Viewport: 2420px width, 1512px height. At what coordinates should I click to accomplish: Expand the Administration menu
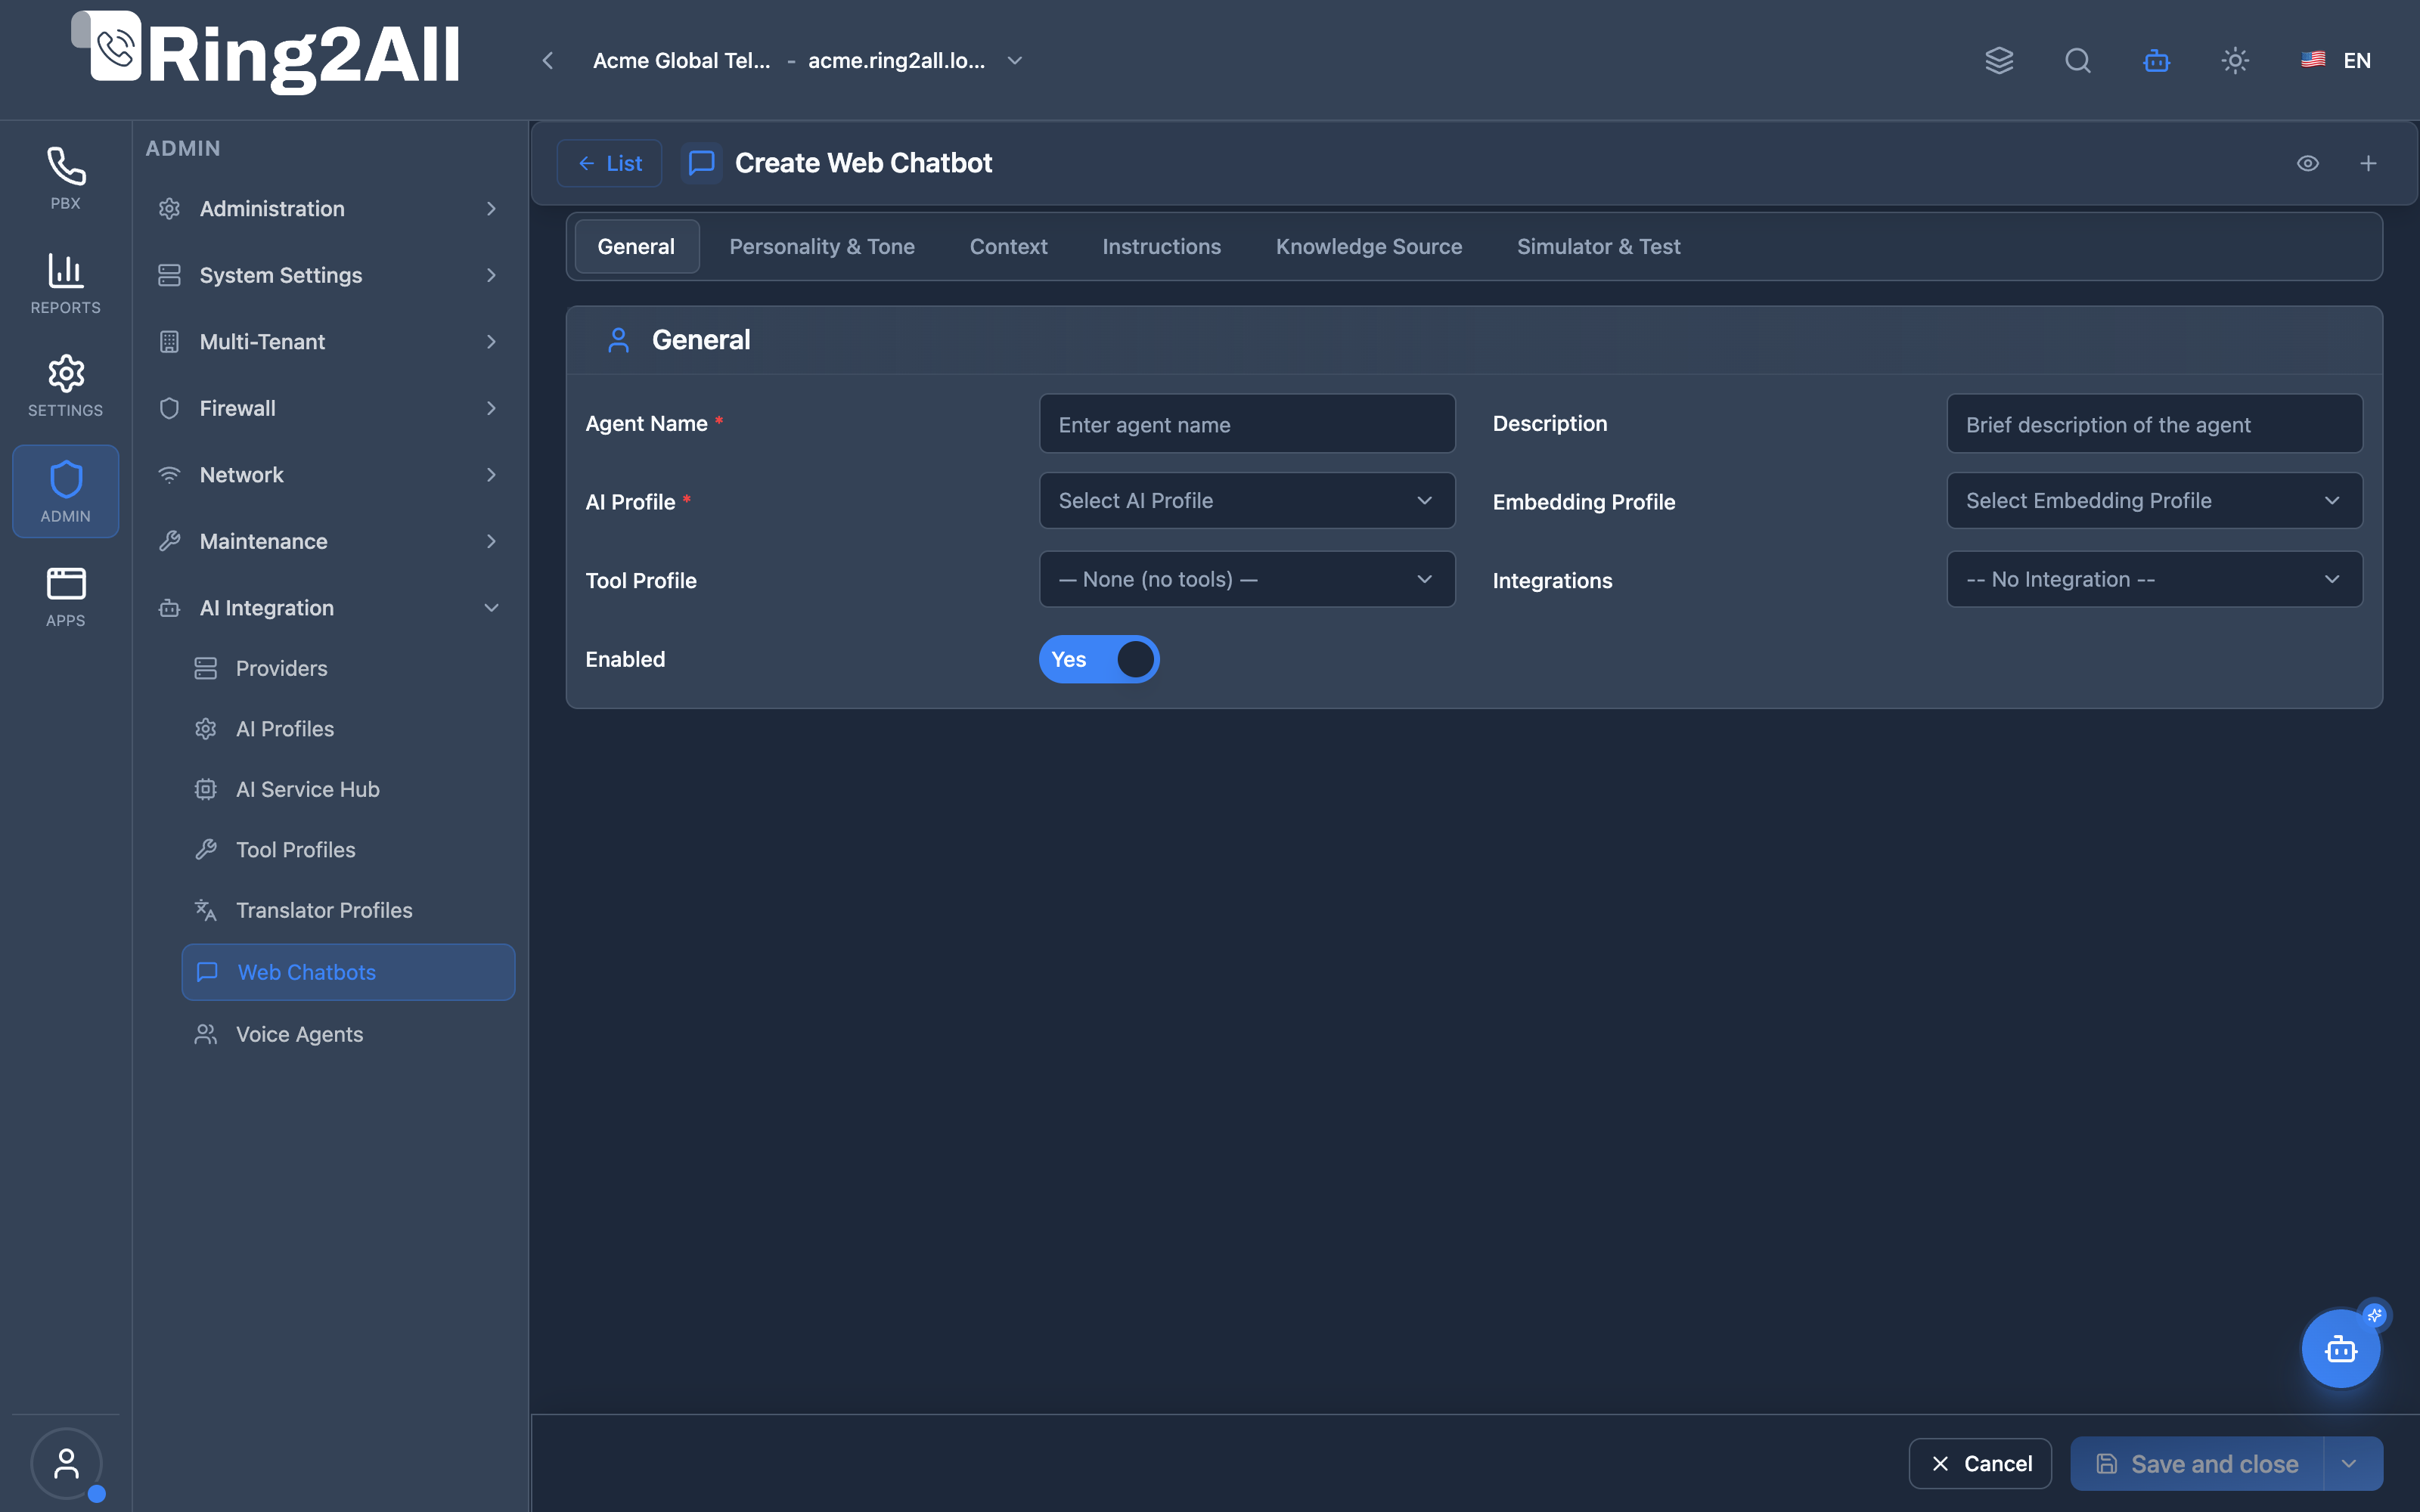pyautogui.click(x=328, y=208)
